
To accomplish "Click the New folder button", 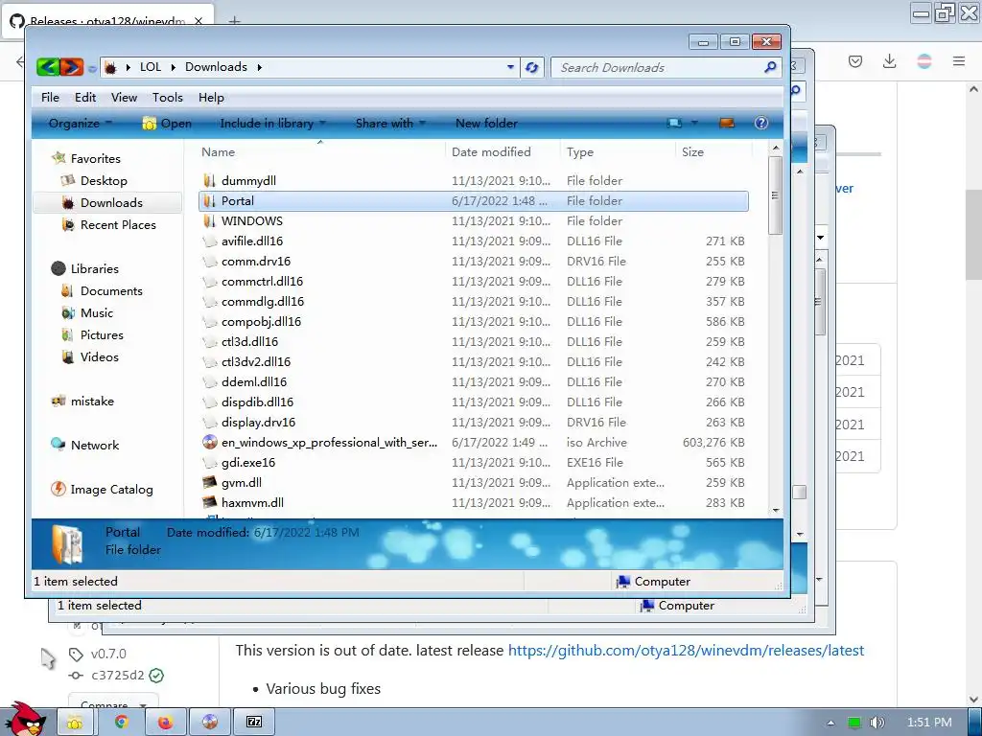I will (486, 124).
